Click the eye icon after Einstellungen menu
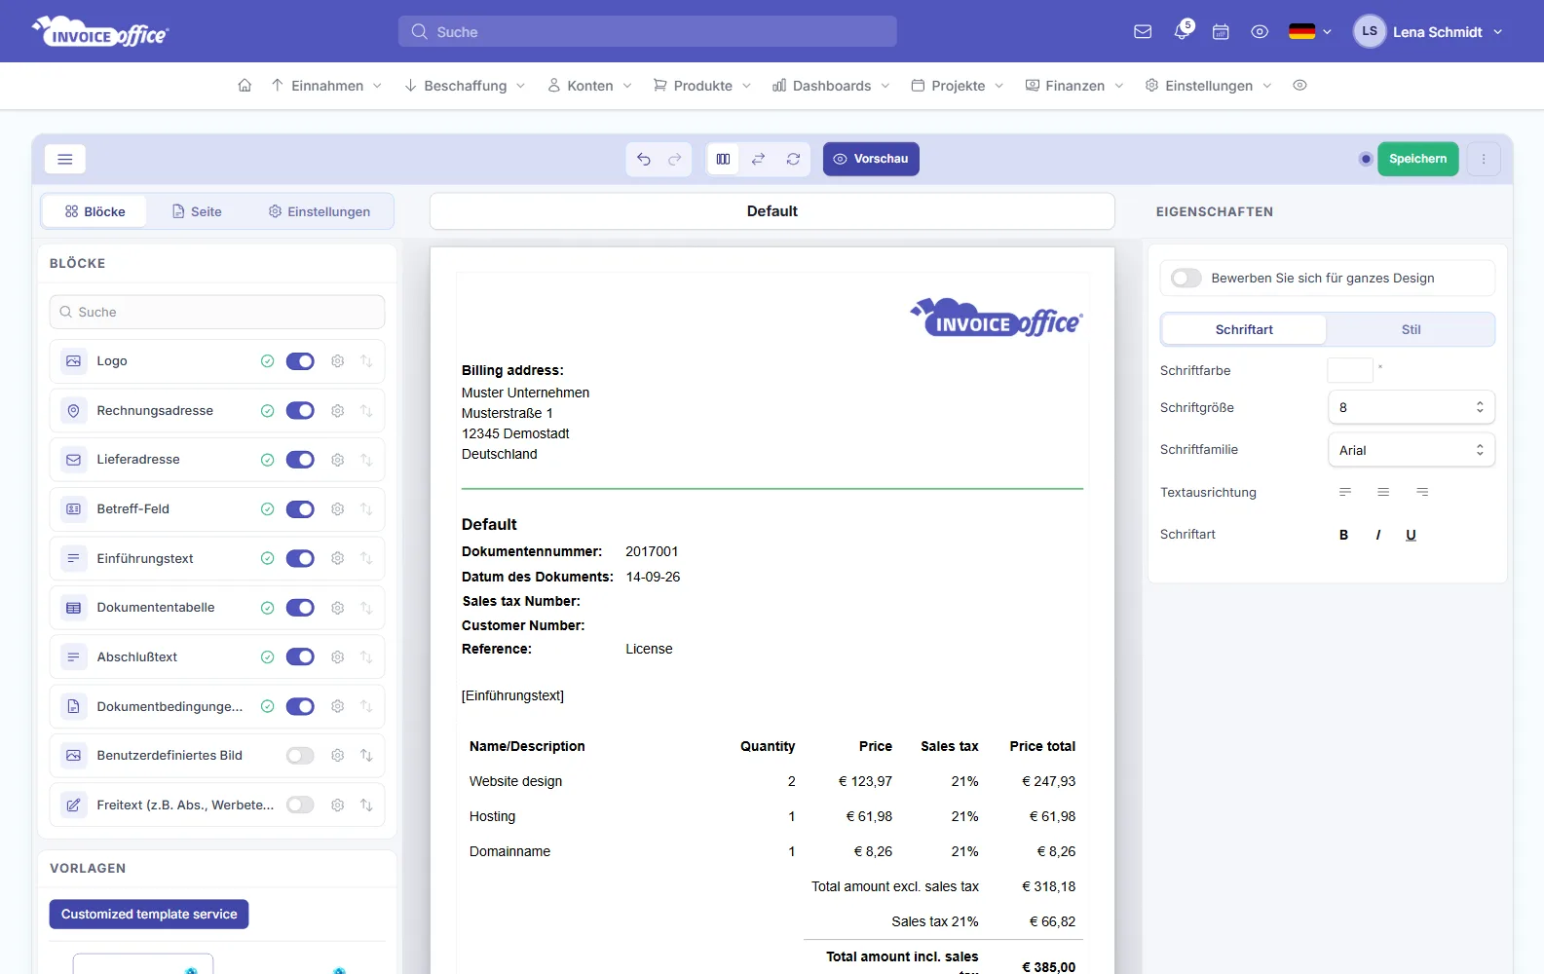 [x=1299, y=86]
